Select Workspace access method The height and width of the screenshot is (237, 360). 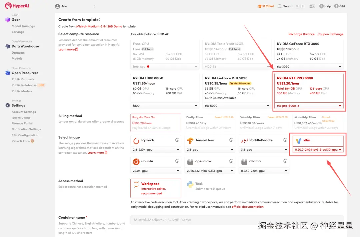pyautogui.click(x=156, y=188)
